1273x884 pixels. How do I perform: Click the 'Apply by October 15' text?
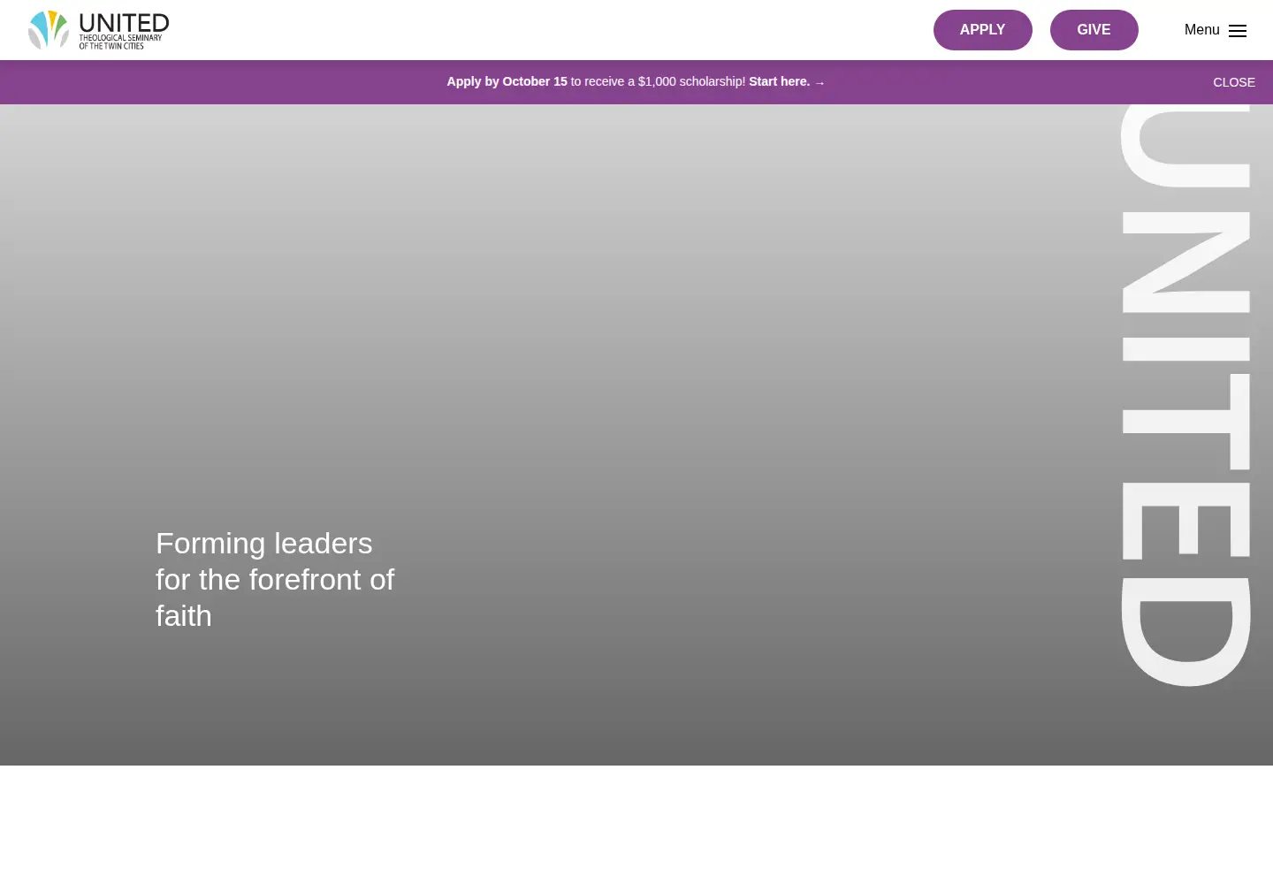tap(507, 81)
